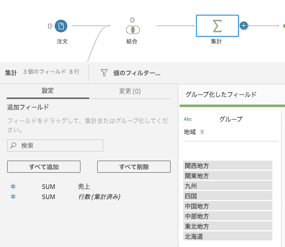285x247 pixels.
Task: Click the plus button after 集計 step
Action: [x=243, y=26]
